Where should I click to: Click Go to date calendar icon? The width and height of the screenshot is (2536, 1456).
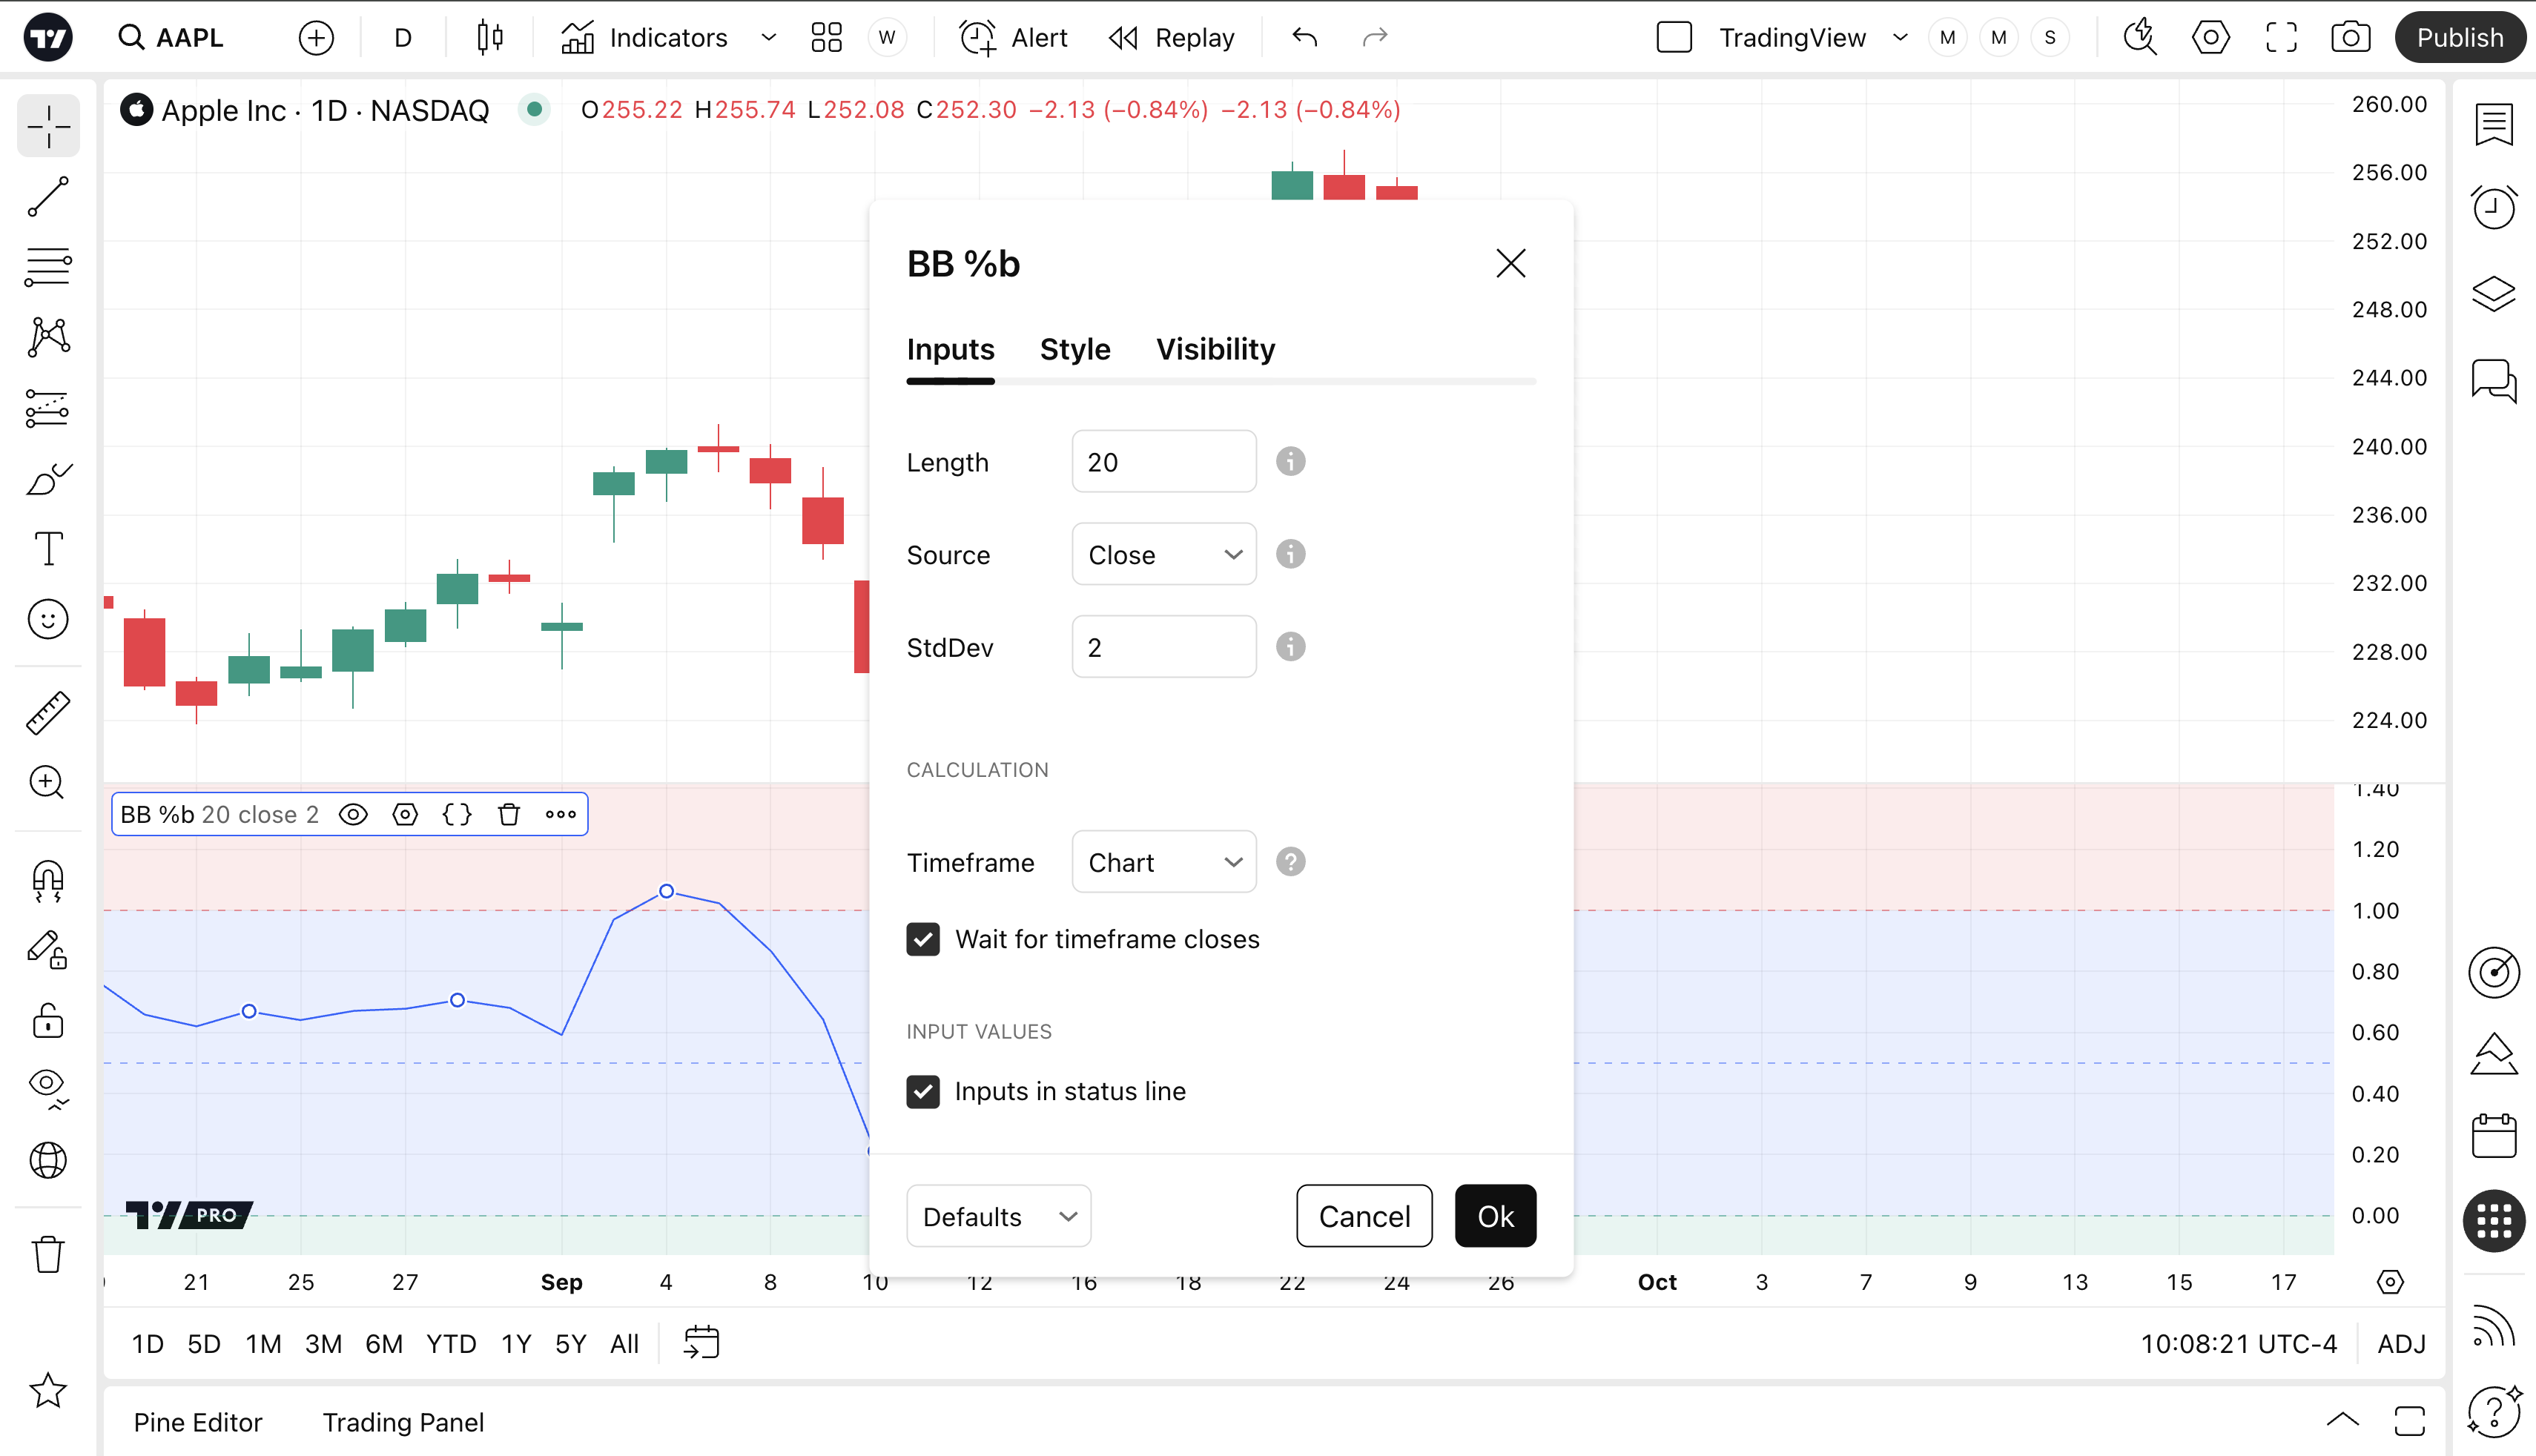pyautogui.click(x=701, y=1343)
